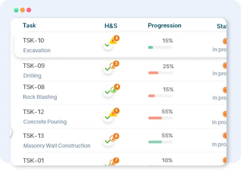Screen dimensions: 241x173
Task: Sort by the Task column header
Action: click(29, 25)
